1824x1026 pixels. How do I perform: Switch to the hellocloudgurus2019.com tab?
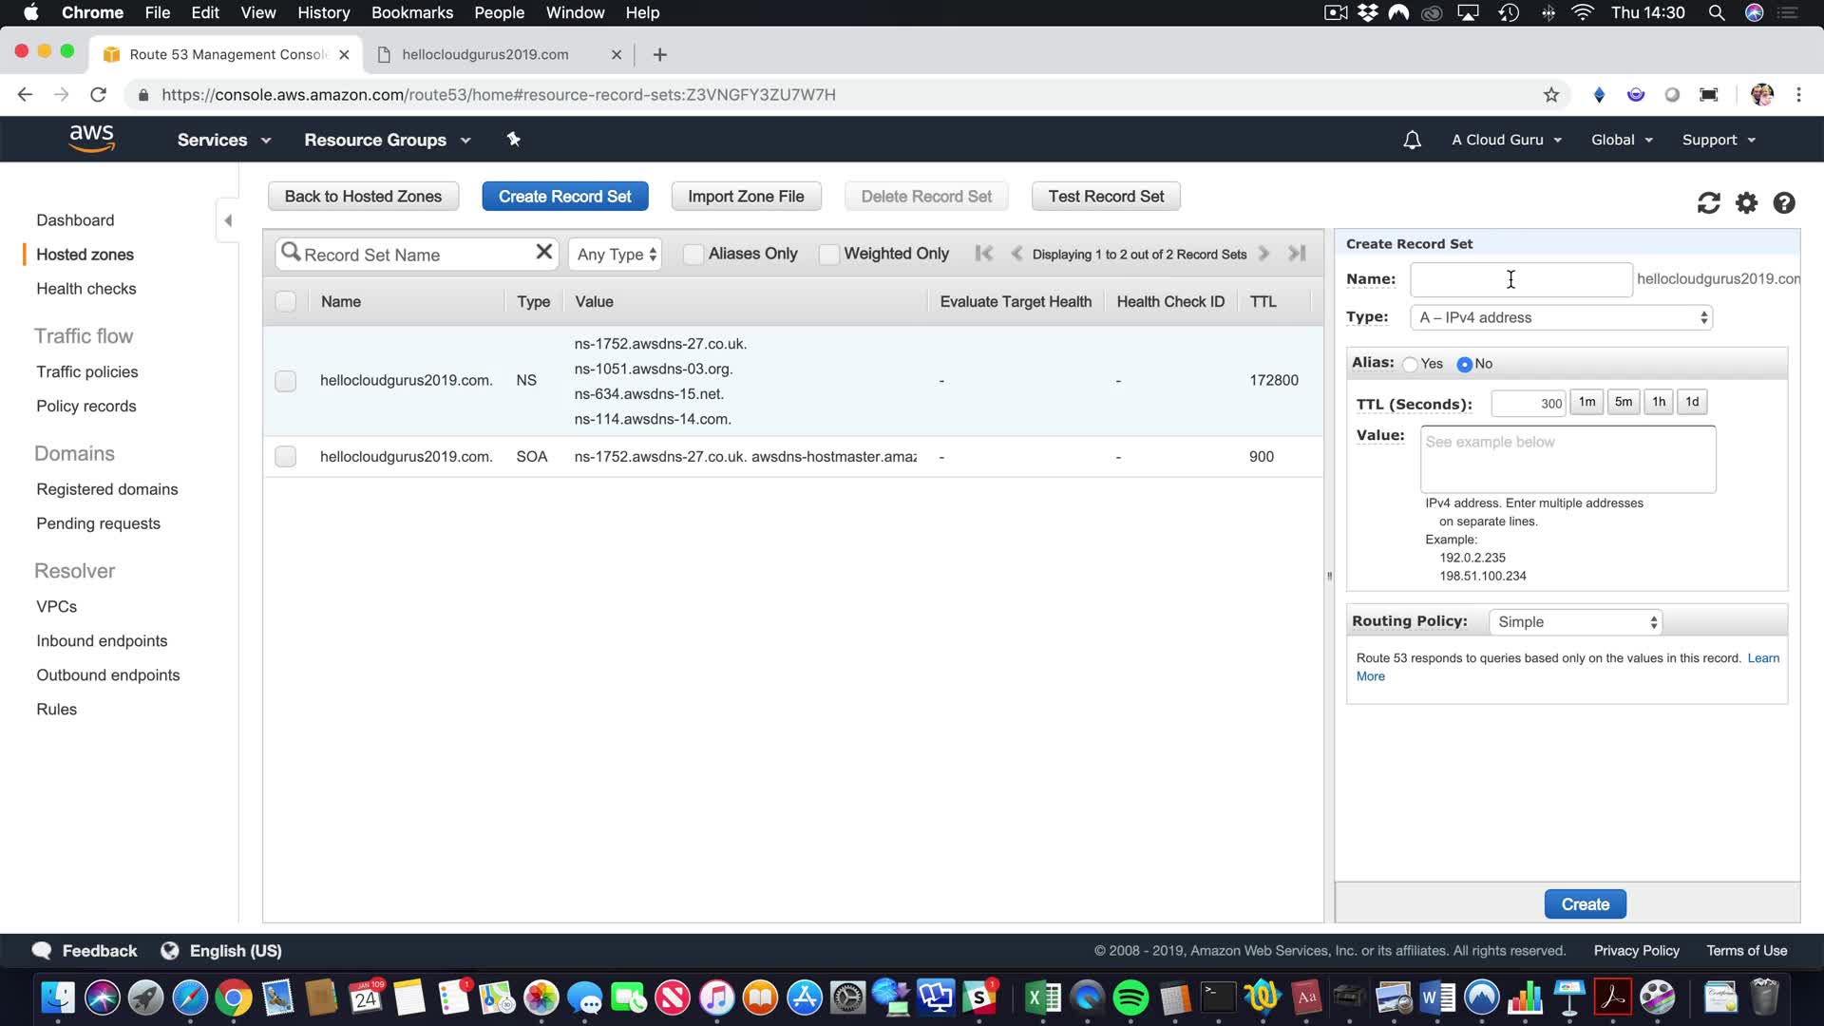[x=484, y=54]
